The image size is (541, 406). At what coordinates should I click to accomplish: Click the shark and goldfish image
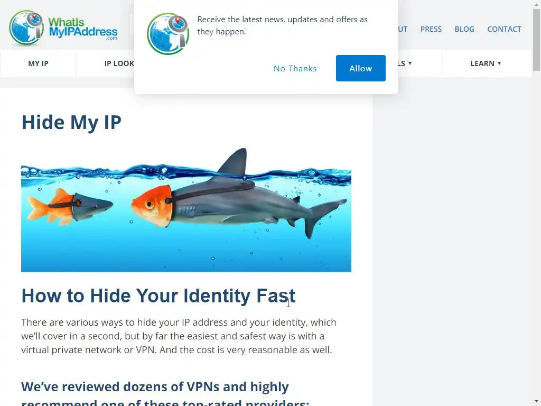point(186,210)
